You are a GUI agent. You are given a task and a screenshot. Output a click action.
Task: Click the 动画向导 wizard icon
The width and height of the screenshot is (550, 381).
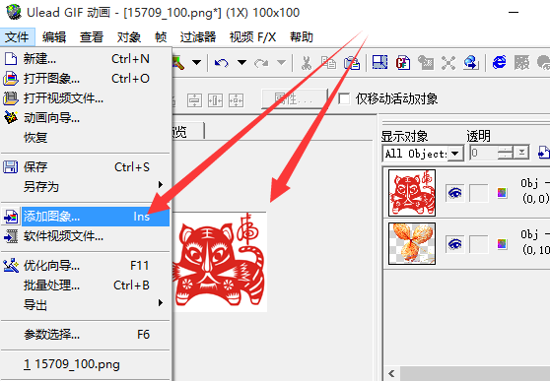(x=11, y=117)
